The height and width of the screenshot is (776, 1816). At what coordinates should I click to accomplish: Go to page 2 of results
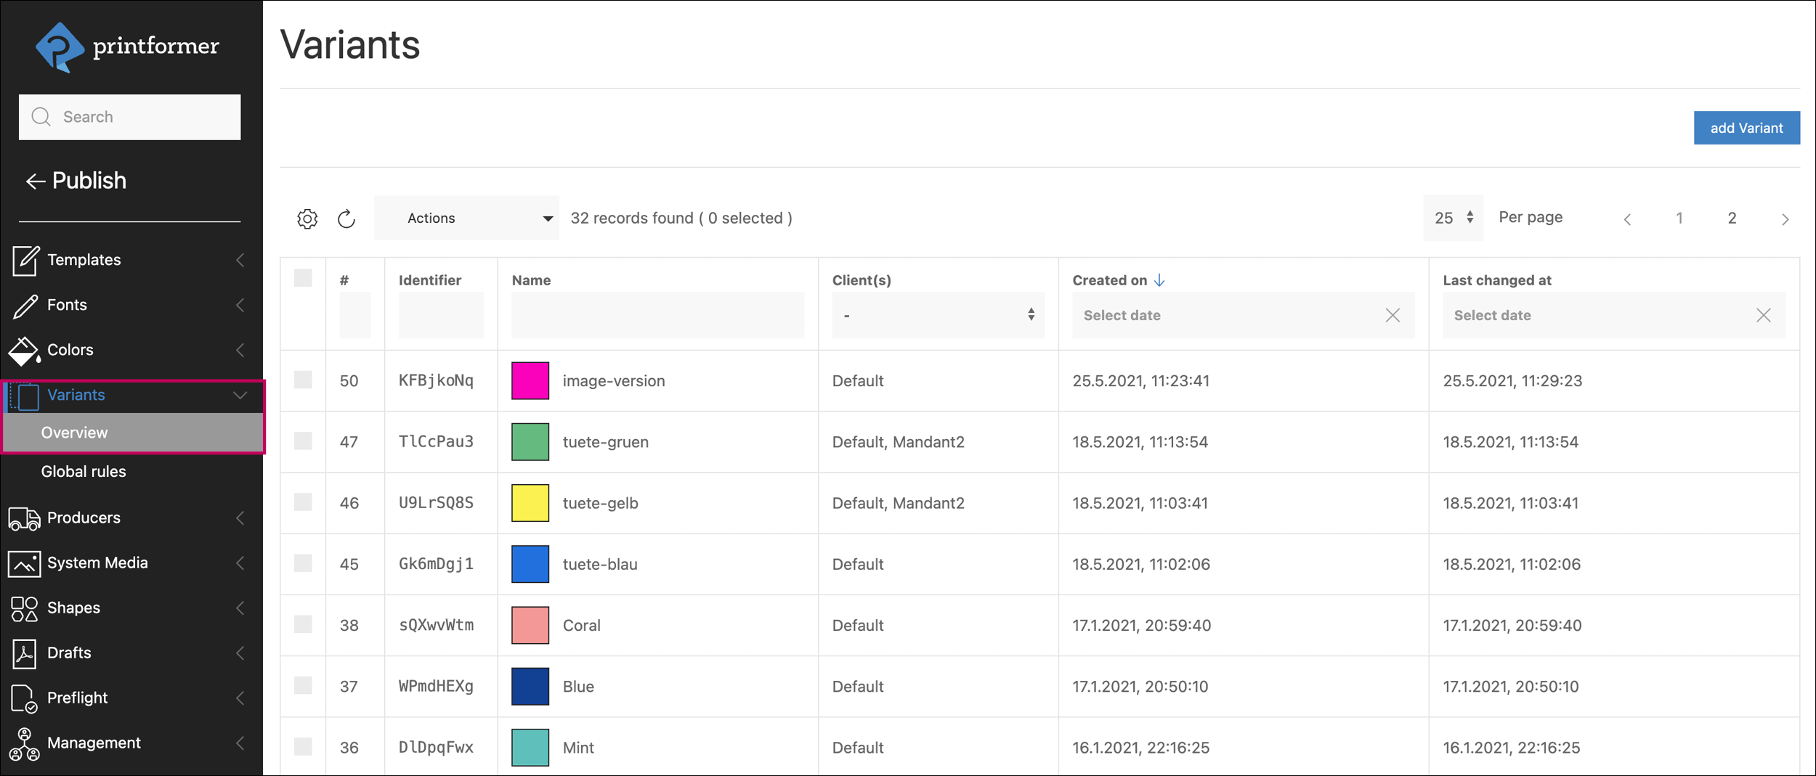1732,218
